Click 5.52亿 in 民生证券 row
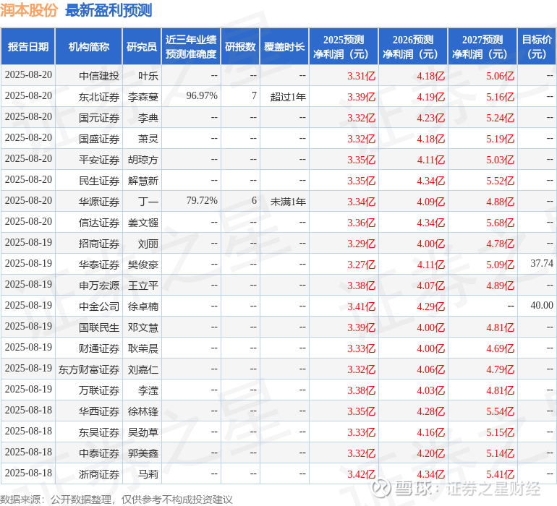The image size is (557, 506). point(500,181)
